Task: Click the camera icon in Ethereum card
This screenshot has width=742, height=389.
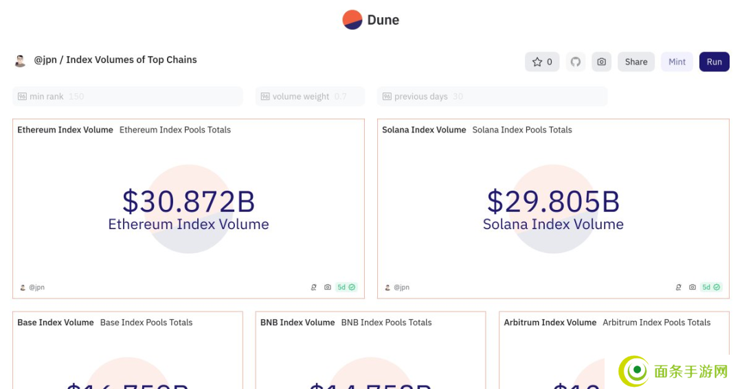Action: [328, 287]
